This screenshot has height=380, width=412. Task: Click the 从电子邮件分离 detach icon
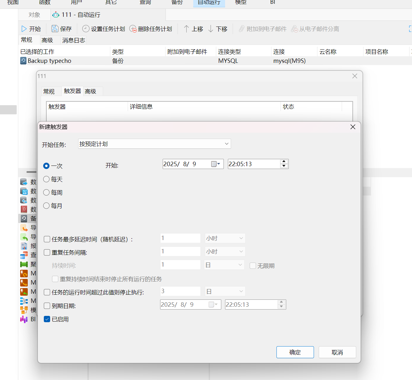point(294,29)
